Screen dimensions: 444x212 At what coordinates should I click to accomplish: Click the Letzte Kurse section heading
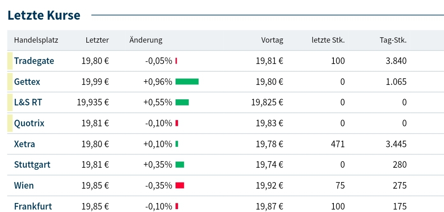point(44,16)
